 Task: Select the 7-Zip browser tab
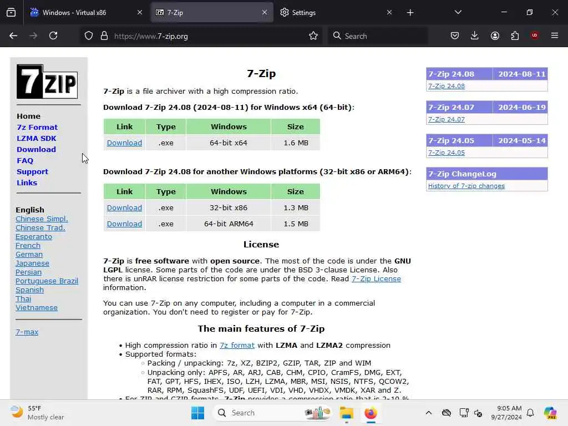click(211, 13)
